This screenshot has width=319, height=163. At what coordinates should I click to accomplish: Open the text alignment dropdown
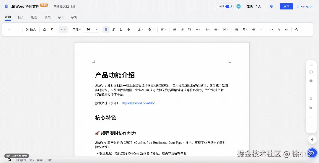164,30
